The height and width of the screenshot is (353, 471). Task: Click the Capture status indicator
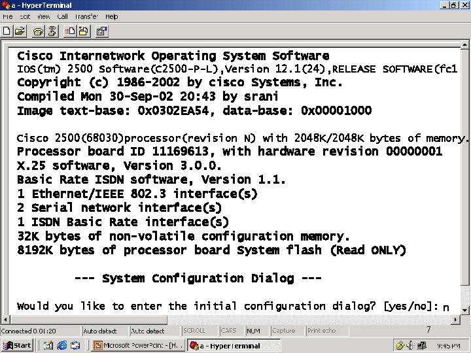point(283,331)
